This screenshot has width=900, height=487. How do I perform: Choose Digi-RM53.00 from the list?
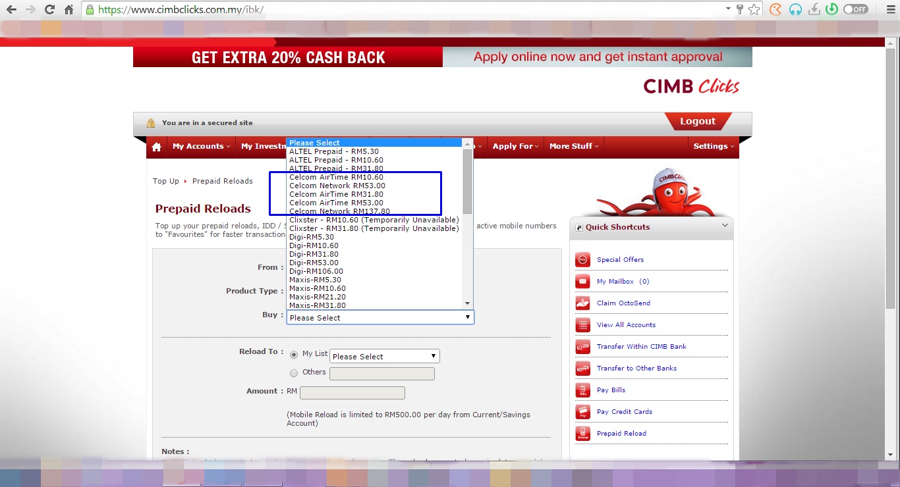coord(375,263)
